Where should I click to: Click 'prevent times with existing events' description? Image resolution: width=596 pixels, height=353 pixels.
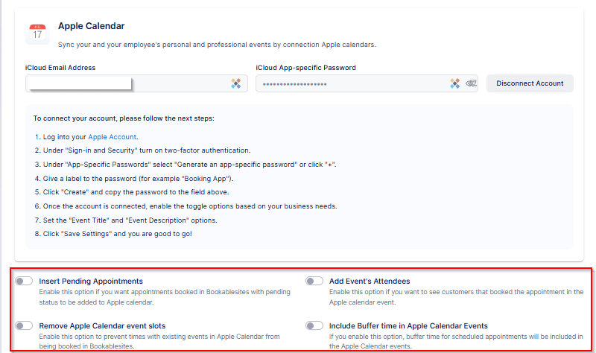[x=159, y=341]
